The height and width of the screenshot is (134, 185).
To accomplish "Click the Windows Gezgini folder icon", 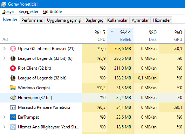I will (x=13, y=88).
